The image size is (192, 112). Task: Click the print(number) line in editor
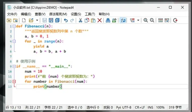(48, 87)
